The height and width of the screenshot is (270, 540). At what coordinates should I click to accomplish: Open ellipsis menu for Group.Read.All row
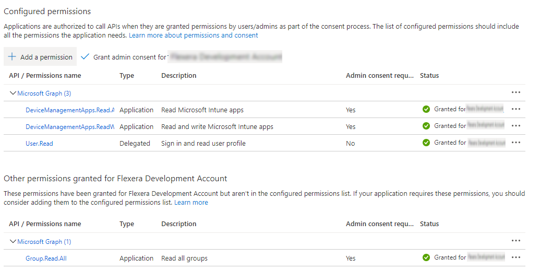(x=516, y=257)
